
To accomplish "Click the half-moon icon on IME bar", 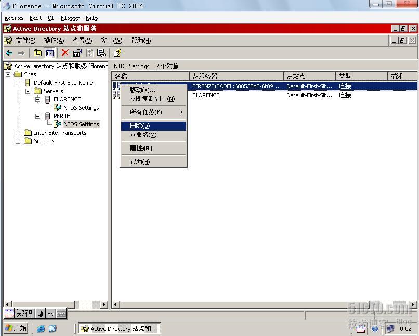I will (x=41, y=313).
